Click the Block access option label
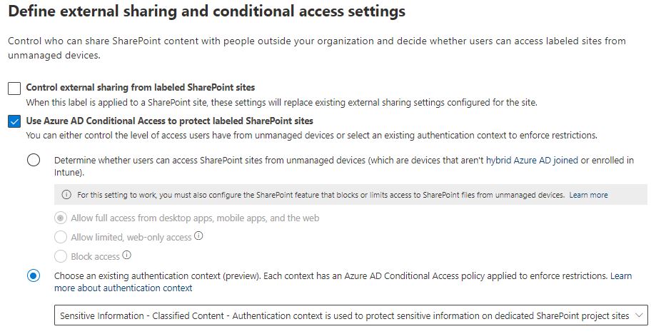Image resolution: width=651 pixels, height=334 pixels. 95,256
